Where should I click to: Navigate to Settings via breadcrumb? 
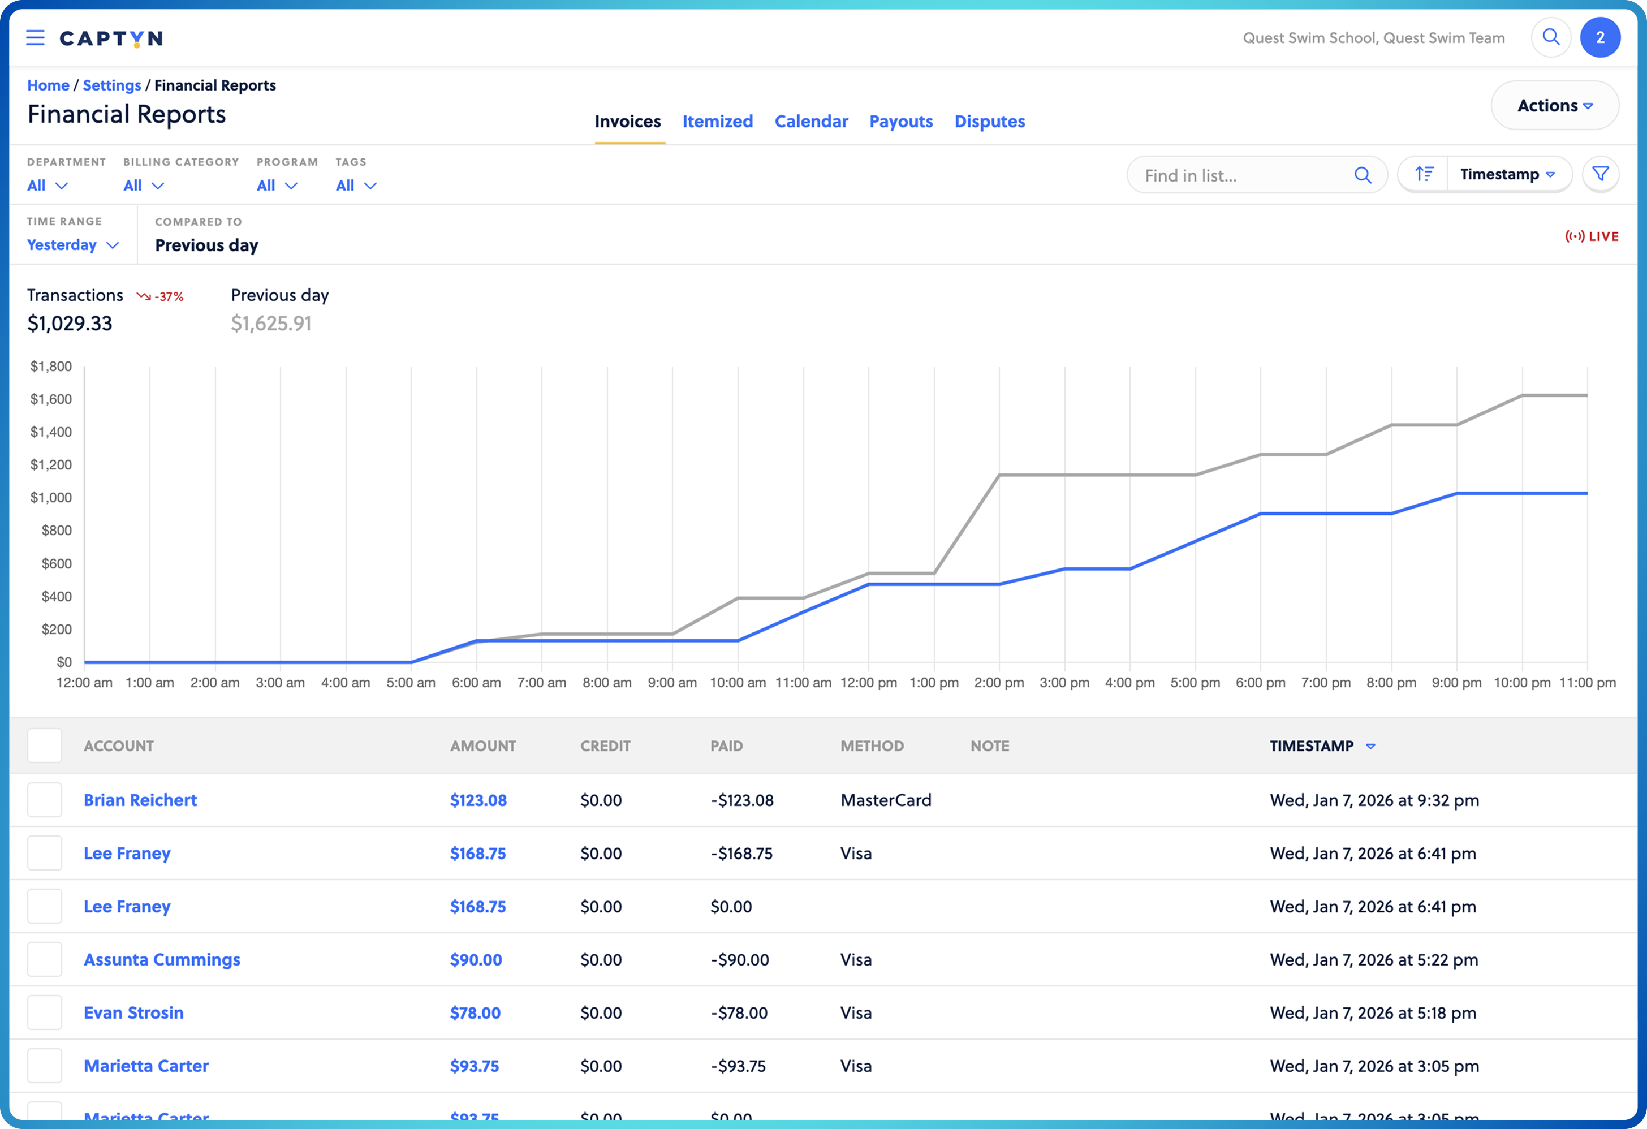tap(112, 84)
